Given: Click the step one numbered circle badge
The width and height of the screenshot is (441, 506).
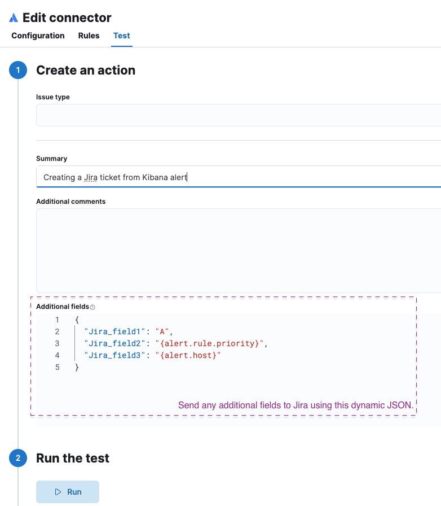Looking at the screenshot, I should [17, 70].
